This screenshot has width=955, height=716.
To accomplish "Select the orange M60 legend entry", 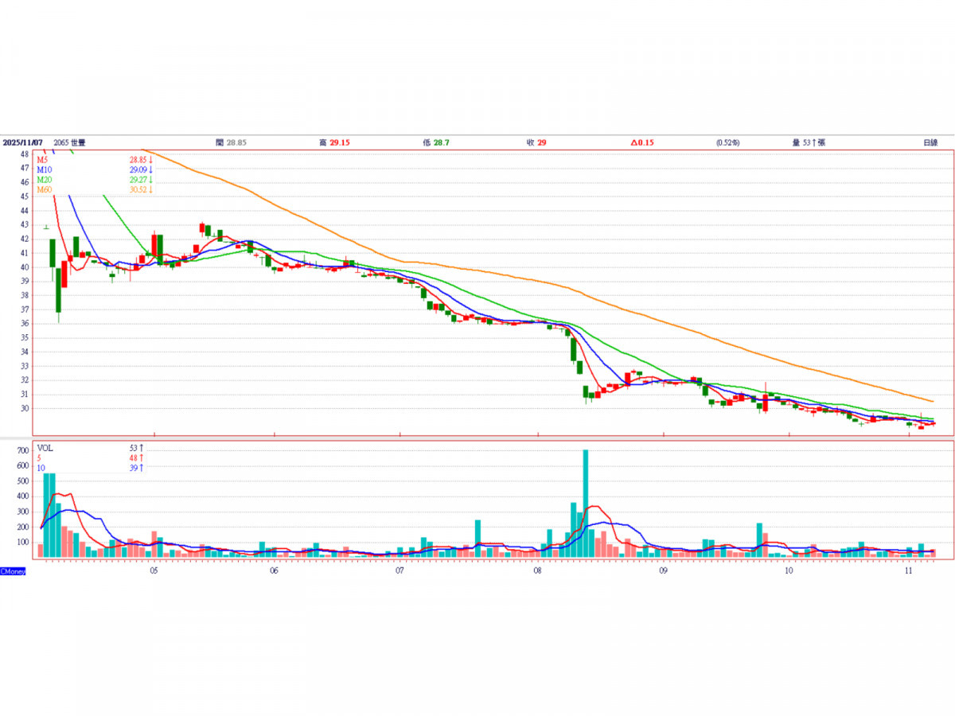I will click(x=45, y=189).
